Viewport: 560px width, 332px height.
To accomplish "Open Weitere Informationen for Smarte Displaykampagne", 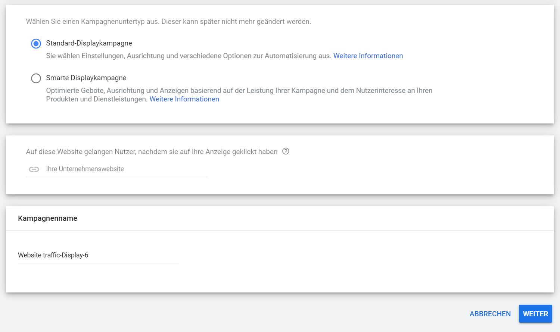I will click(184, 99).
